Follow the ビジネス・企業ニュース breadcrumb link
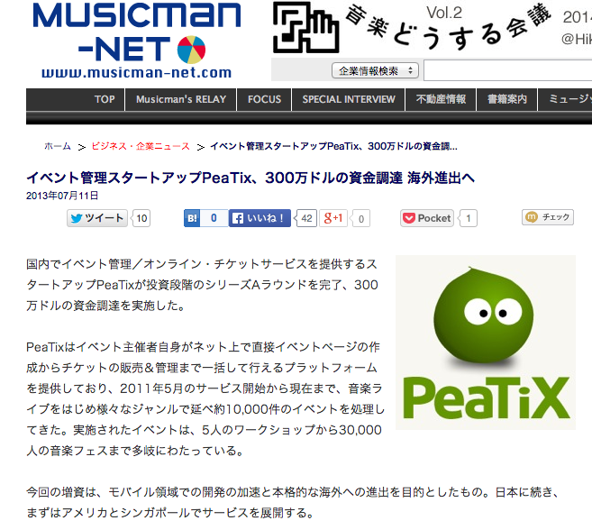Viewport: 592px width, 530px height. tap(141, 146)
